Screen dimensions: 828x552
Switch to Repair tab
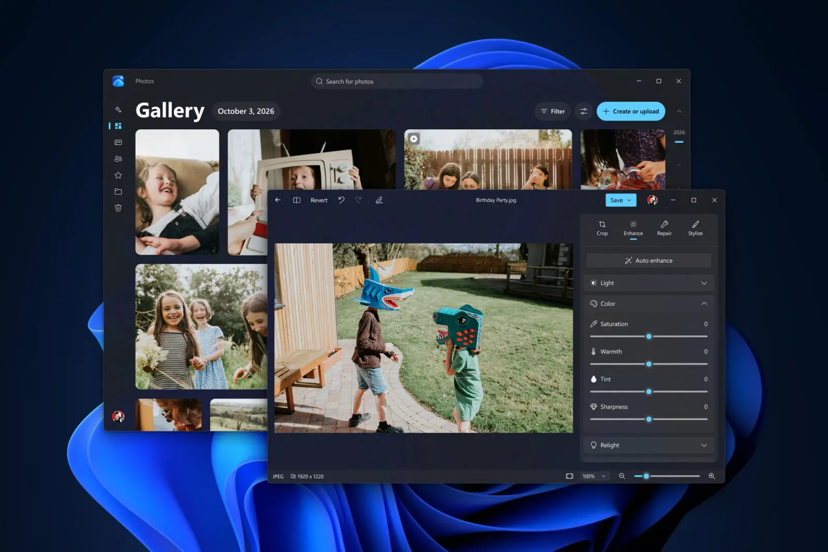pos(664,228)
